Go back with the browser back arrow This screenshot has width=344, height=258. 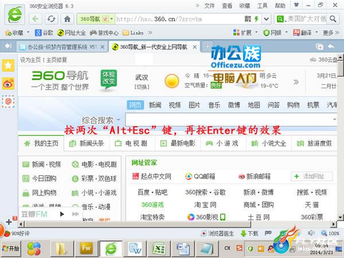click(36, 19)
